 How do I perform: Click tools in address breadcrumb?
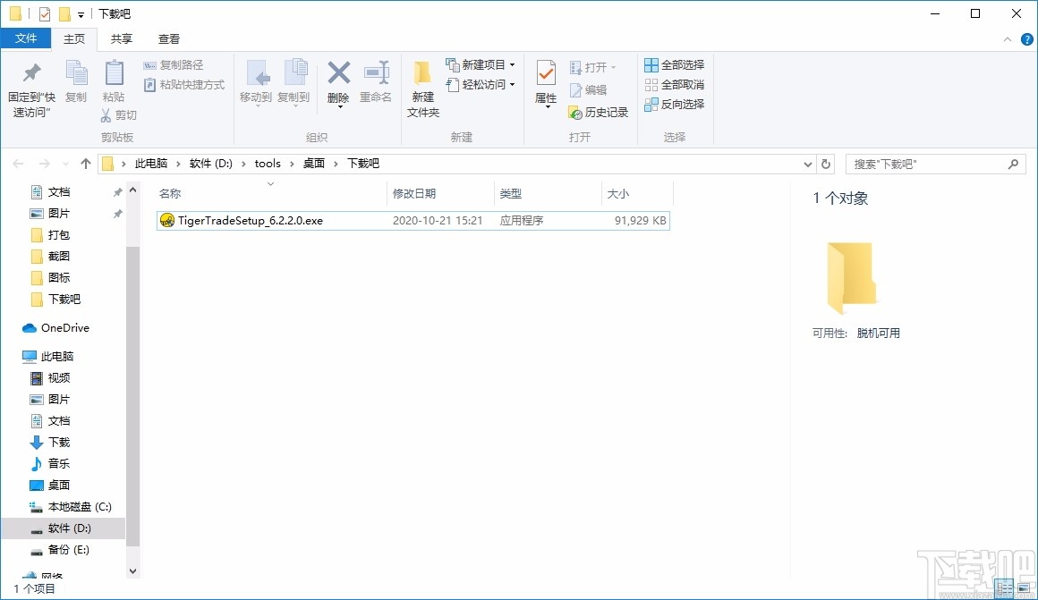268,164
